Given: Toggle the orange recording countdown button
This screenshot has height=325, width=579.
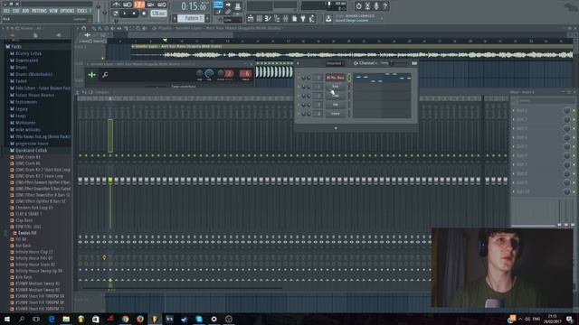Looking at the screenshot, I should coord(139,5).
